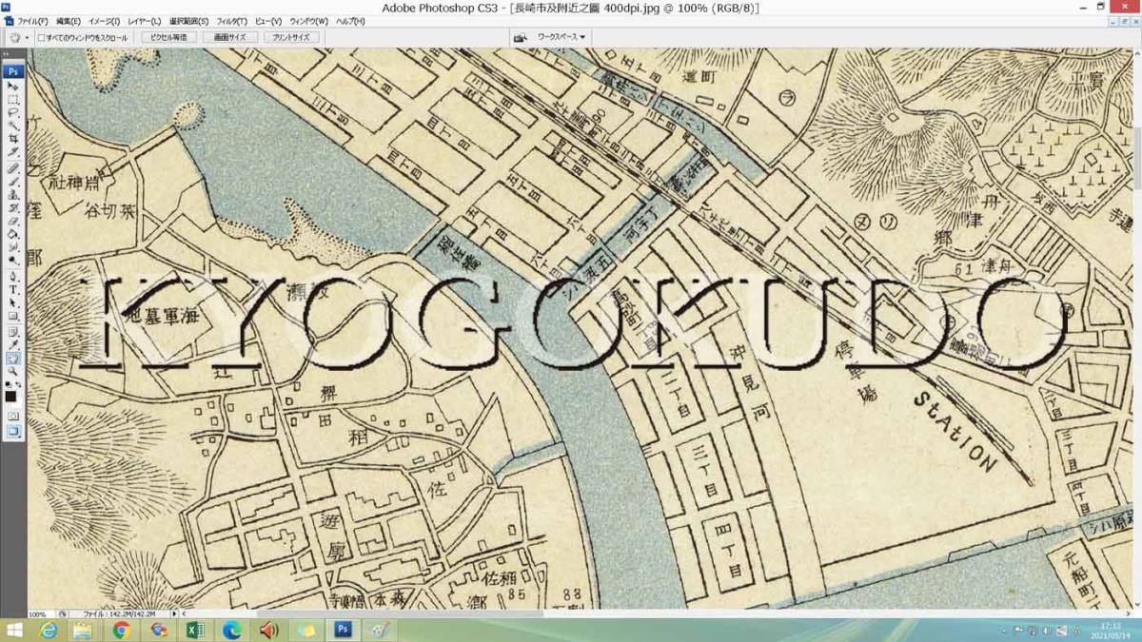
Task: Open Microsoft Edge from taskbar
Action: click(231, 631)
